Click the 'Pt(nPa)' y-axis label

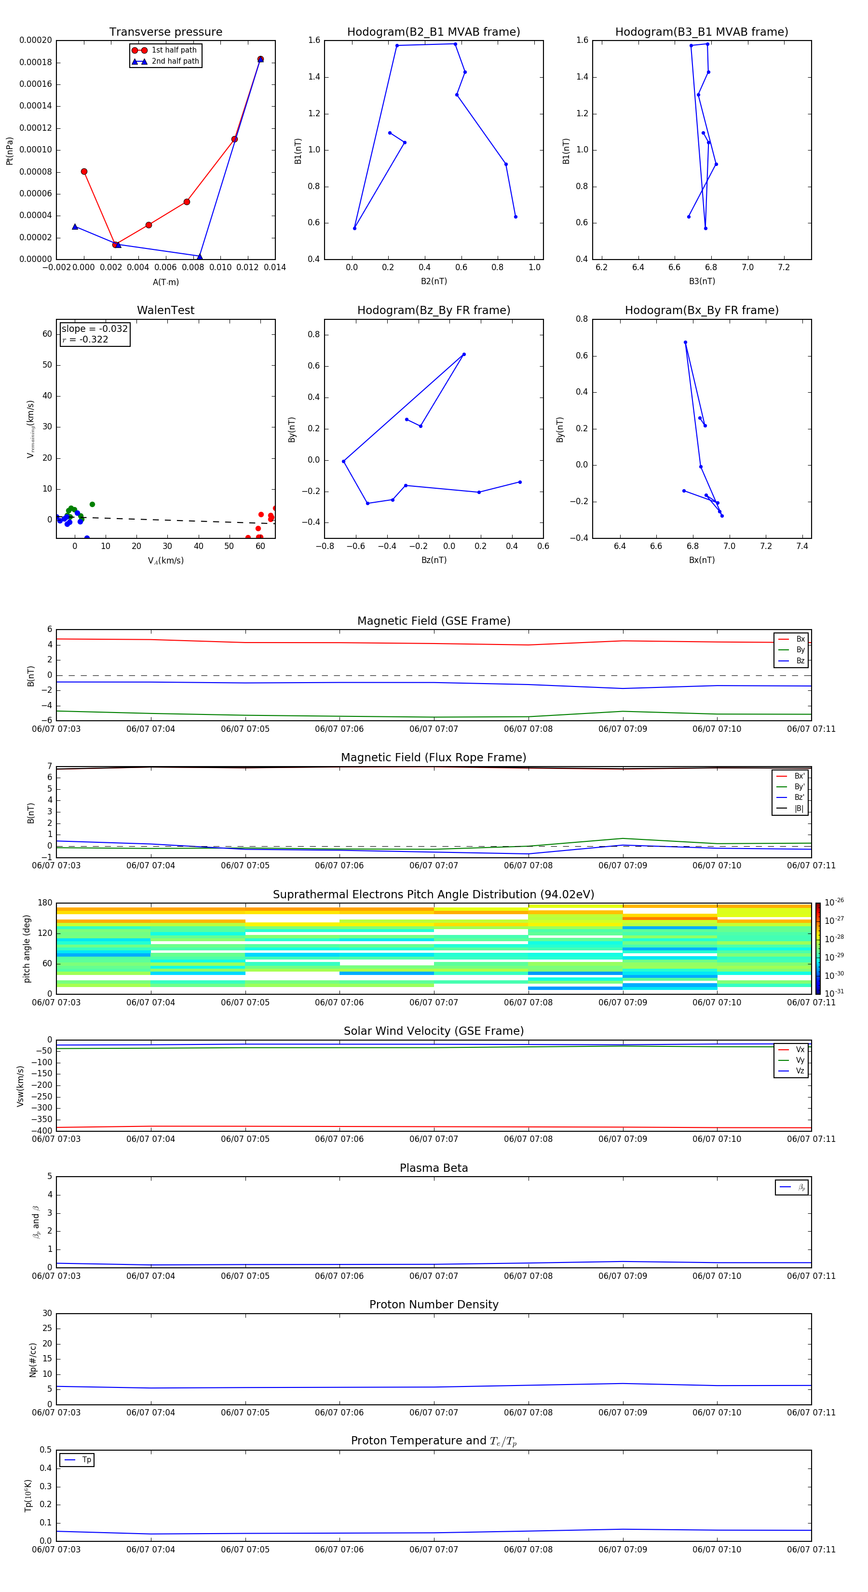tap(9, 150)
